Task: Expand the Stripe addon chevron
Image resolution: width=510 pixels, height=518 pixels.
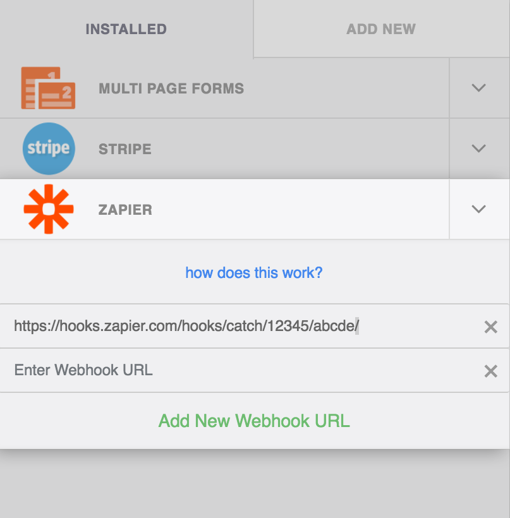Action: click(478, 148)
